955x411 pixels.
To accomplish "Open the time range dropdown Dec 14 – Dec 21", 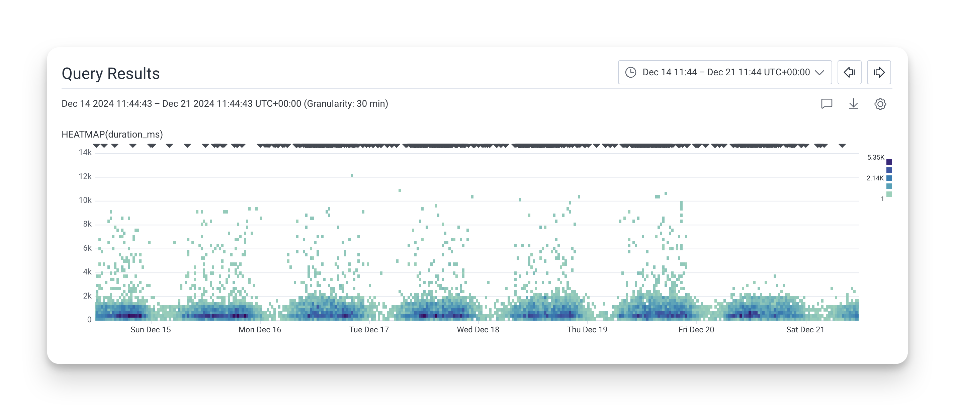I will click(724, 72).
